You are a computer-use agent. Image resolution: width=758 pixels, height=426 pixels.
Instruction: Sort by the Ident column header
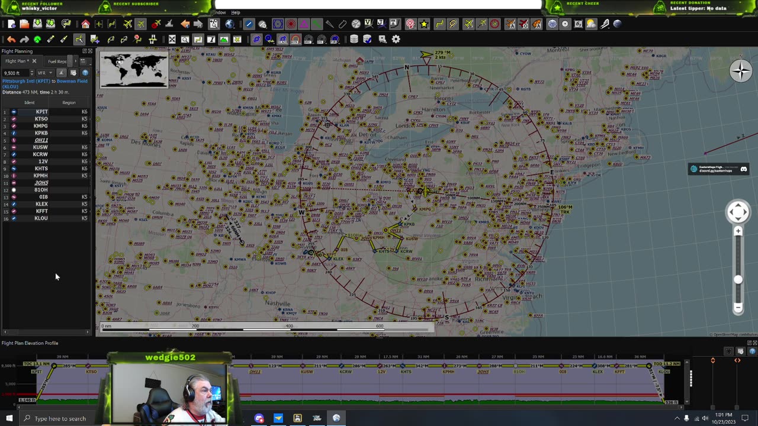[29, 102]
